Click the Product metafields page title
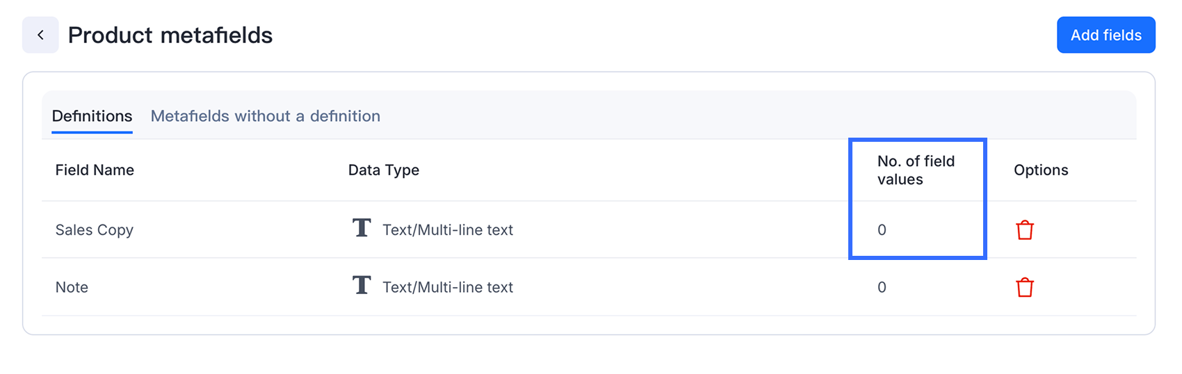This screenshot has width=1182, height=374. tap(170, 35)
